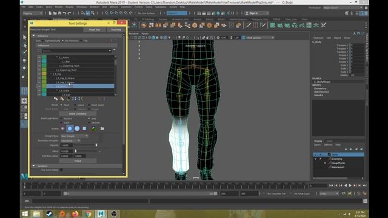Click the copy weights icon below influence list
This screenshot has height=218, width=388.
click(x=56, y=99)
